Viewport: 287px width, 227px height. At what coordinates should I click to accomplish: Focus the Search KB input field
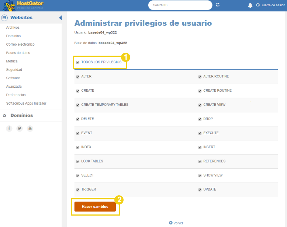[180, 5]
